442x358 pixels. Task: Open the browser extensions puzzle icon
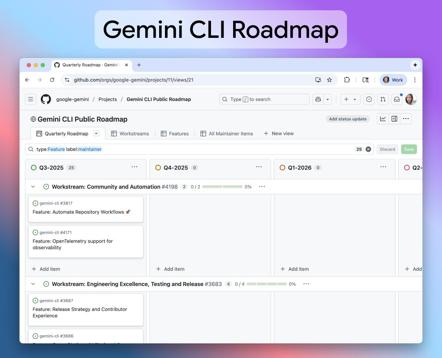[x=347, y=80]
